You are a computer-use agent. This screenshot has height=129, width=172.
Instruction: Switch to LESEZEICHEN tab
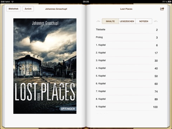click(x=127, y=21)
